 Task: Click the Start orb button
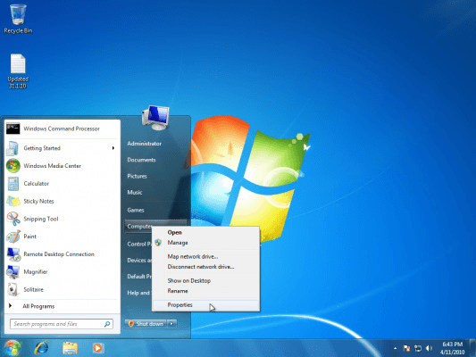13,348
